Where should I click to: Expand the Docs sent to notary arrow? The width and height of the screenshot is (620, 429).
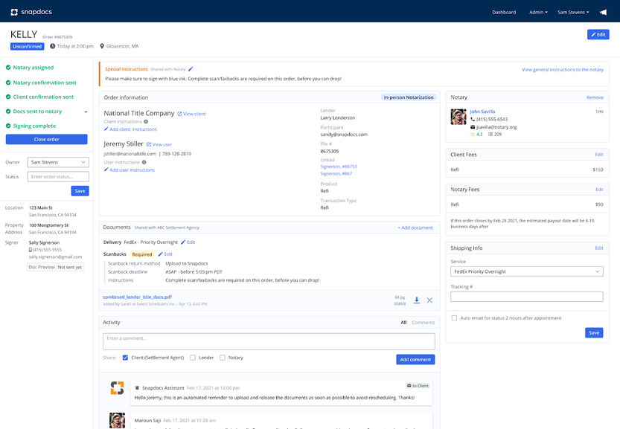pos(86,112)
